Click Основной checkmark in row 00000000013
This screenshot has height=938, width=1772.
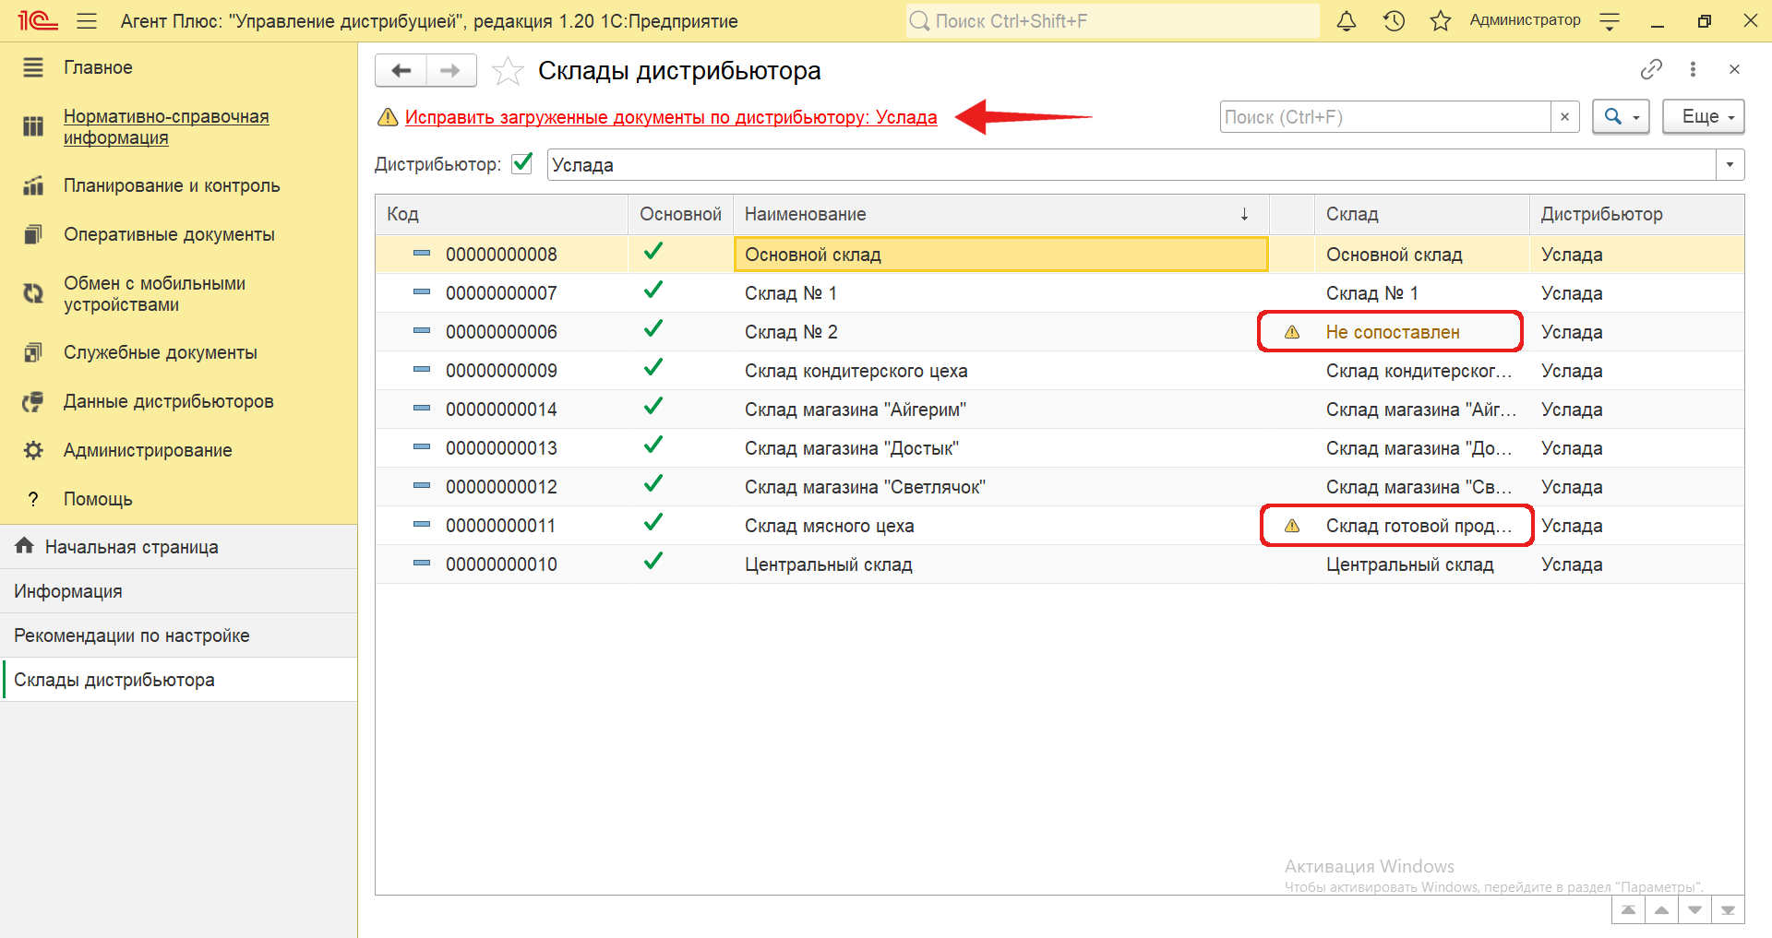pos(653,445)
